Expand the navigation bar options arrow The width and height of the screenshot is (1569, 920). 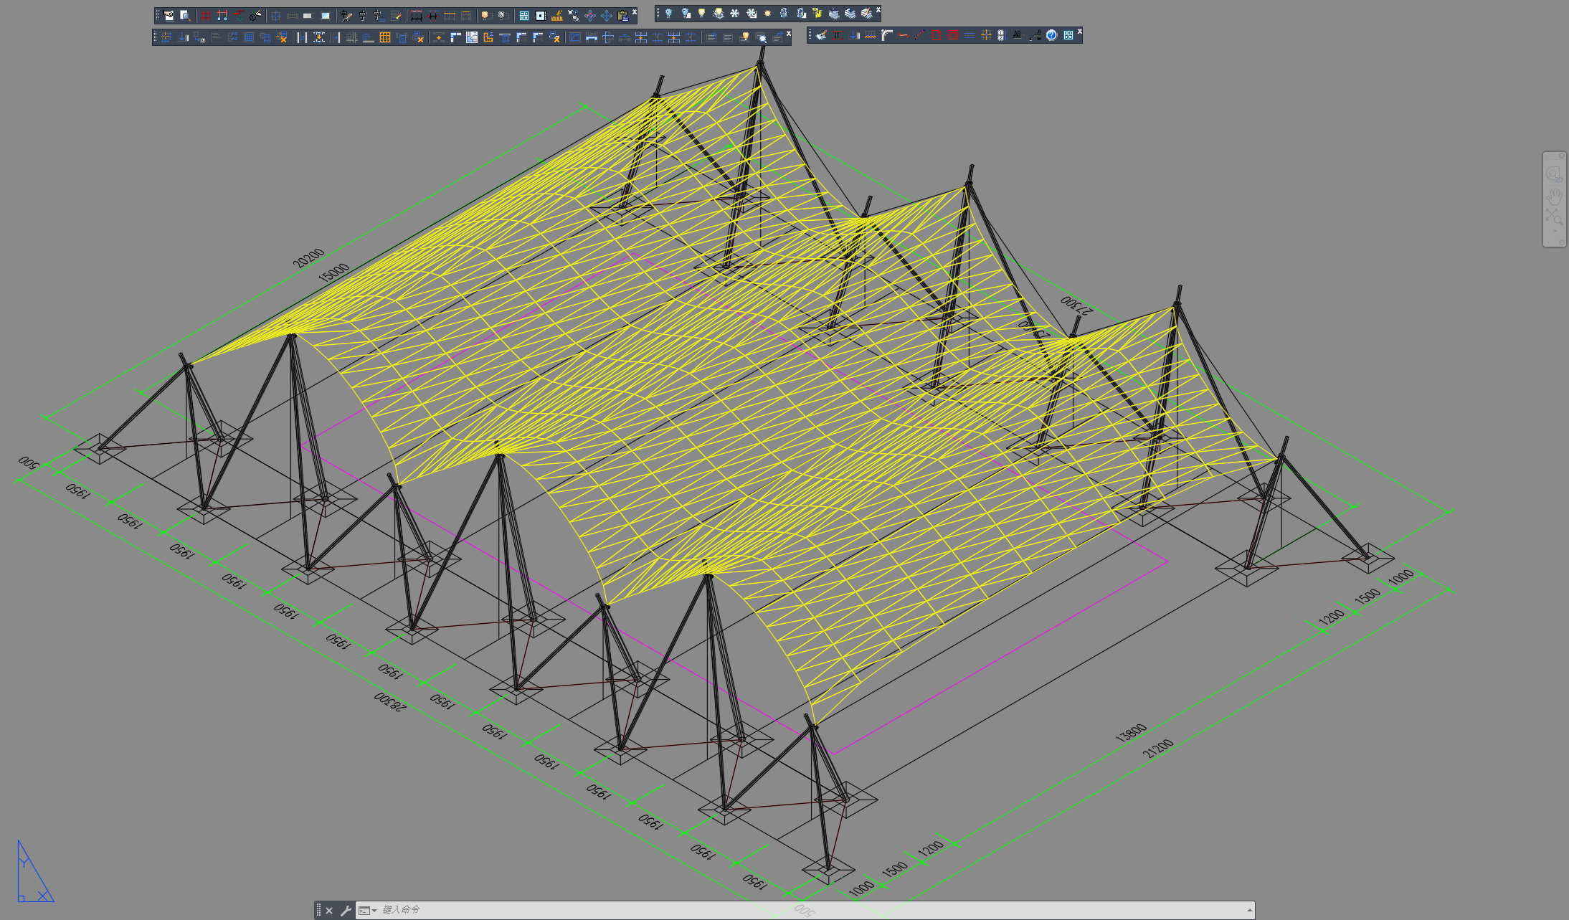point(1555,232)
